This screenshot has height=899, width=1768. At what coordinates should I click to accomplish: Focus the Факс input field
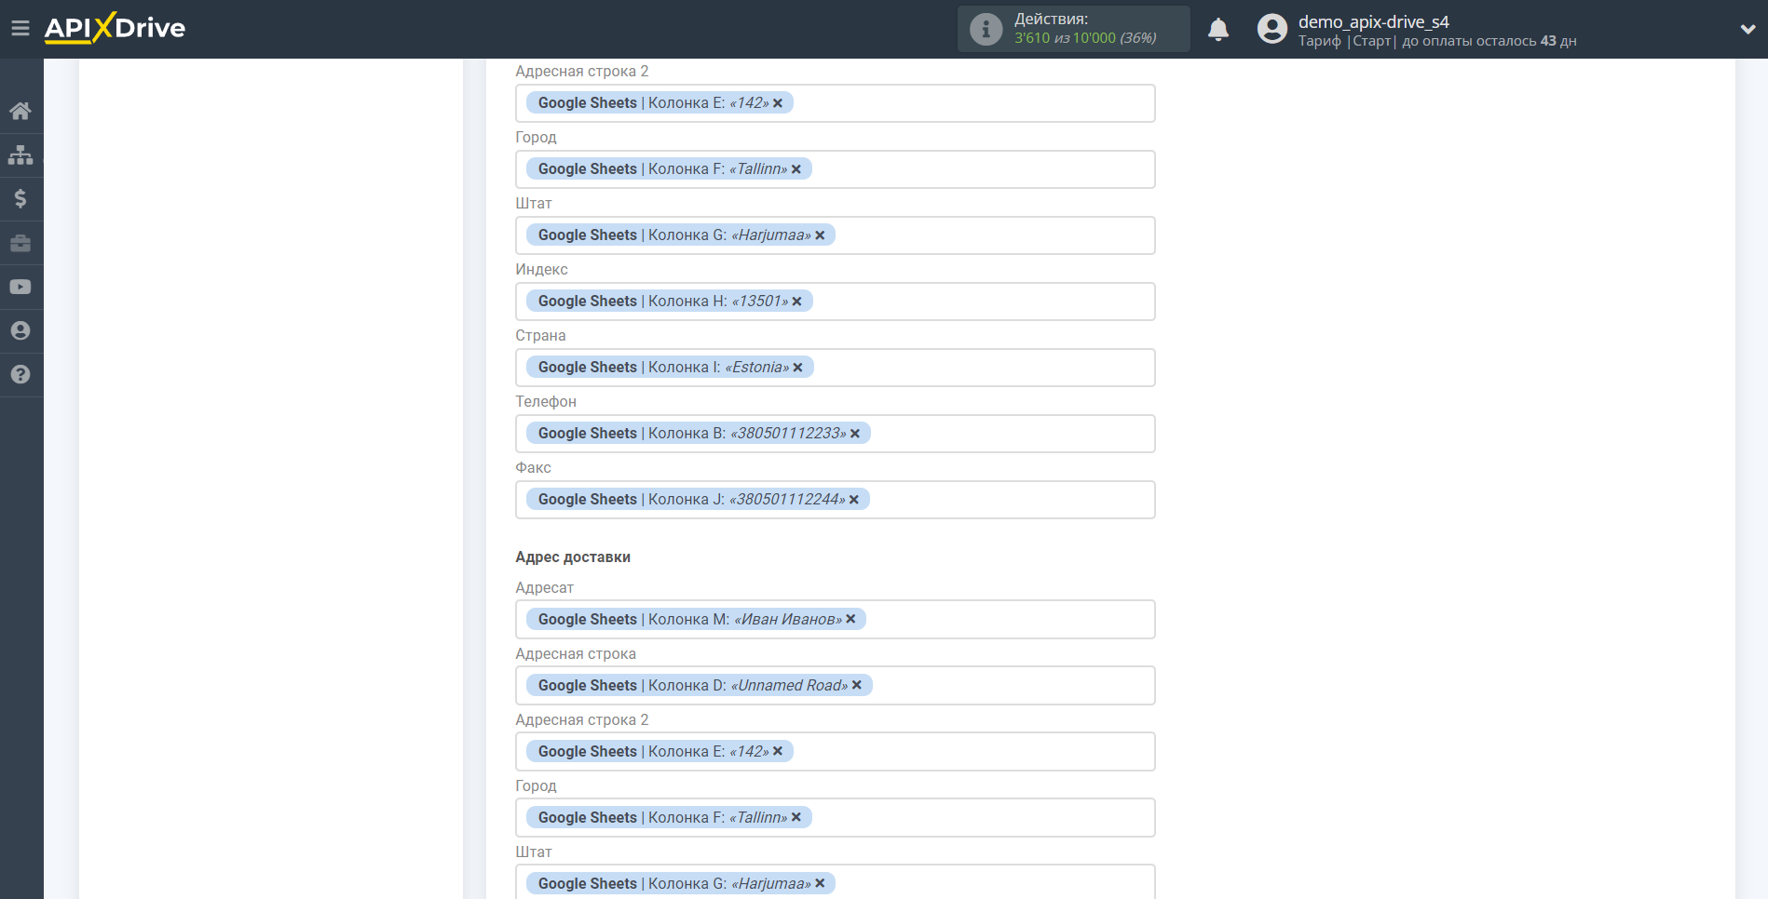pyautogui.click(x=835, y=500)
